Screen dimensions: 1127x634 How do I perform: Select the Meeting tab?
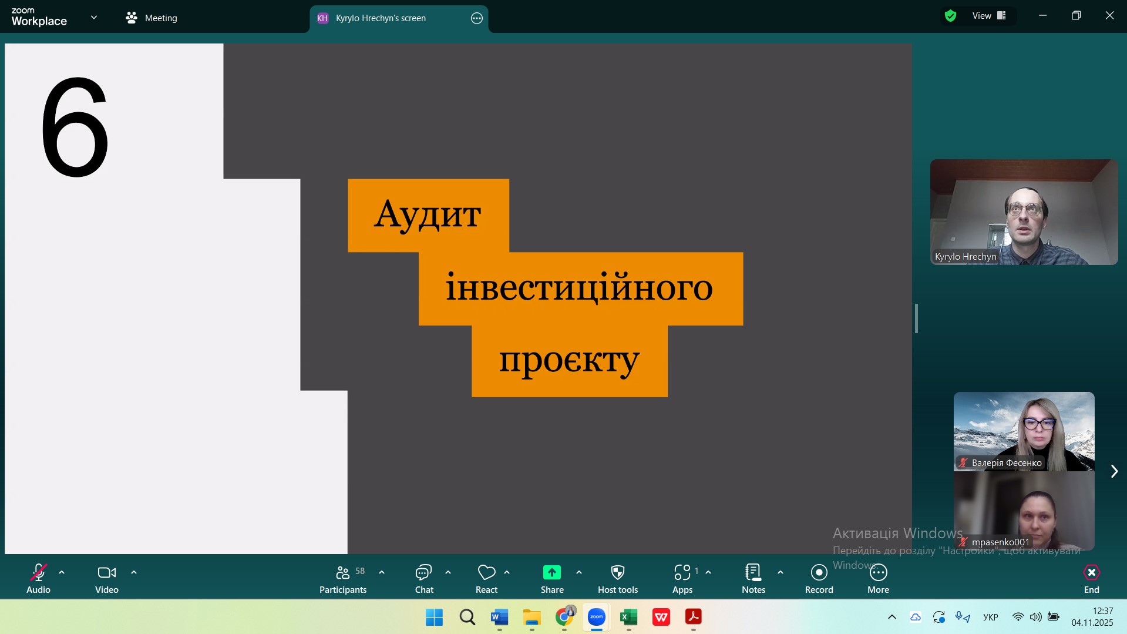coord(152,18)
